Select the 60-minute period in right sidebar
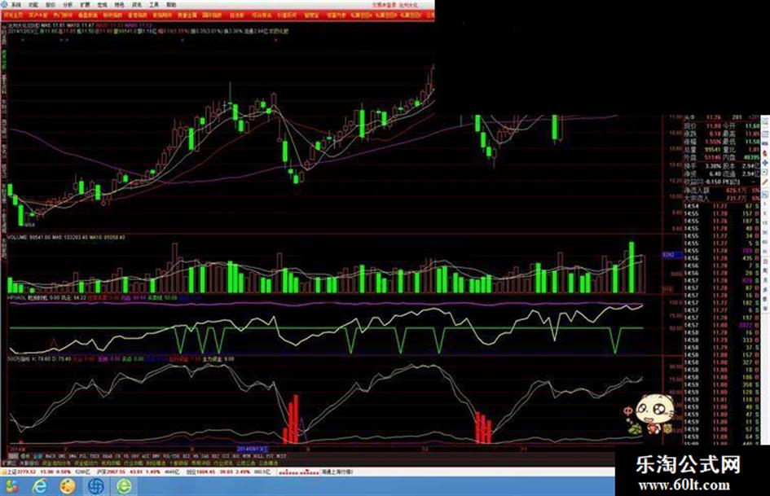 click(765, 241)
